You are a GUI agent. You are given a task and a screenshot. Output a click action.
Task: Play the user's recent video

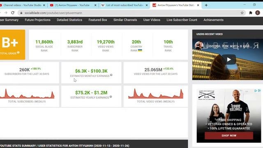229,59
